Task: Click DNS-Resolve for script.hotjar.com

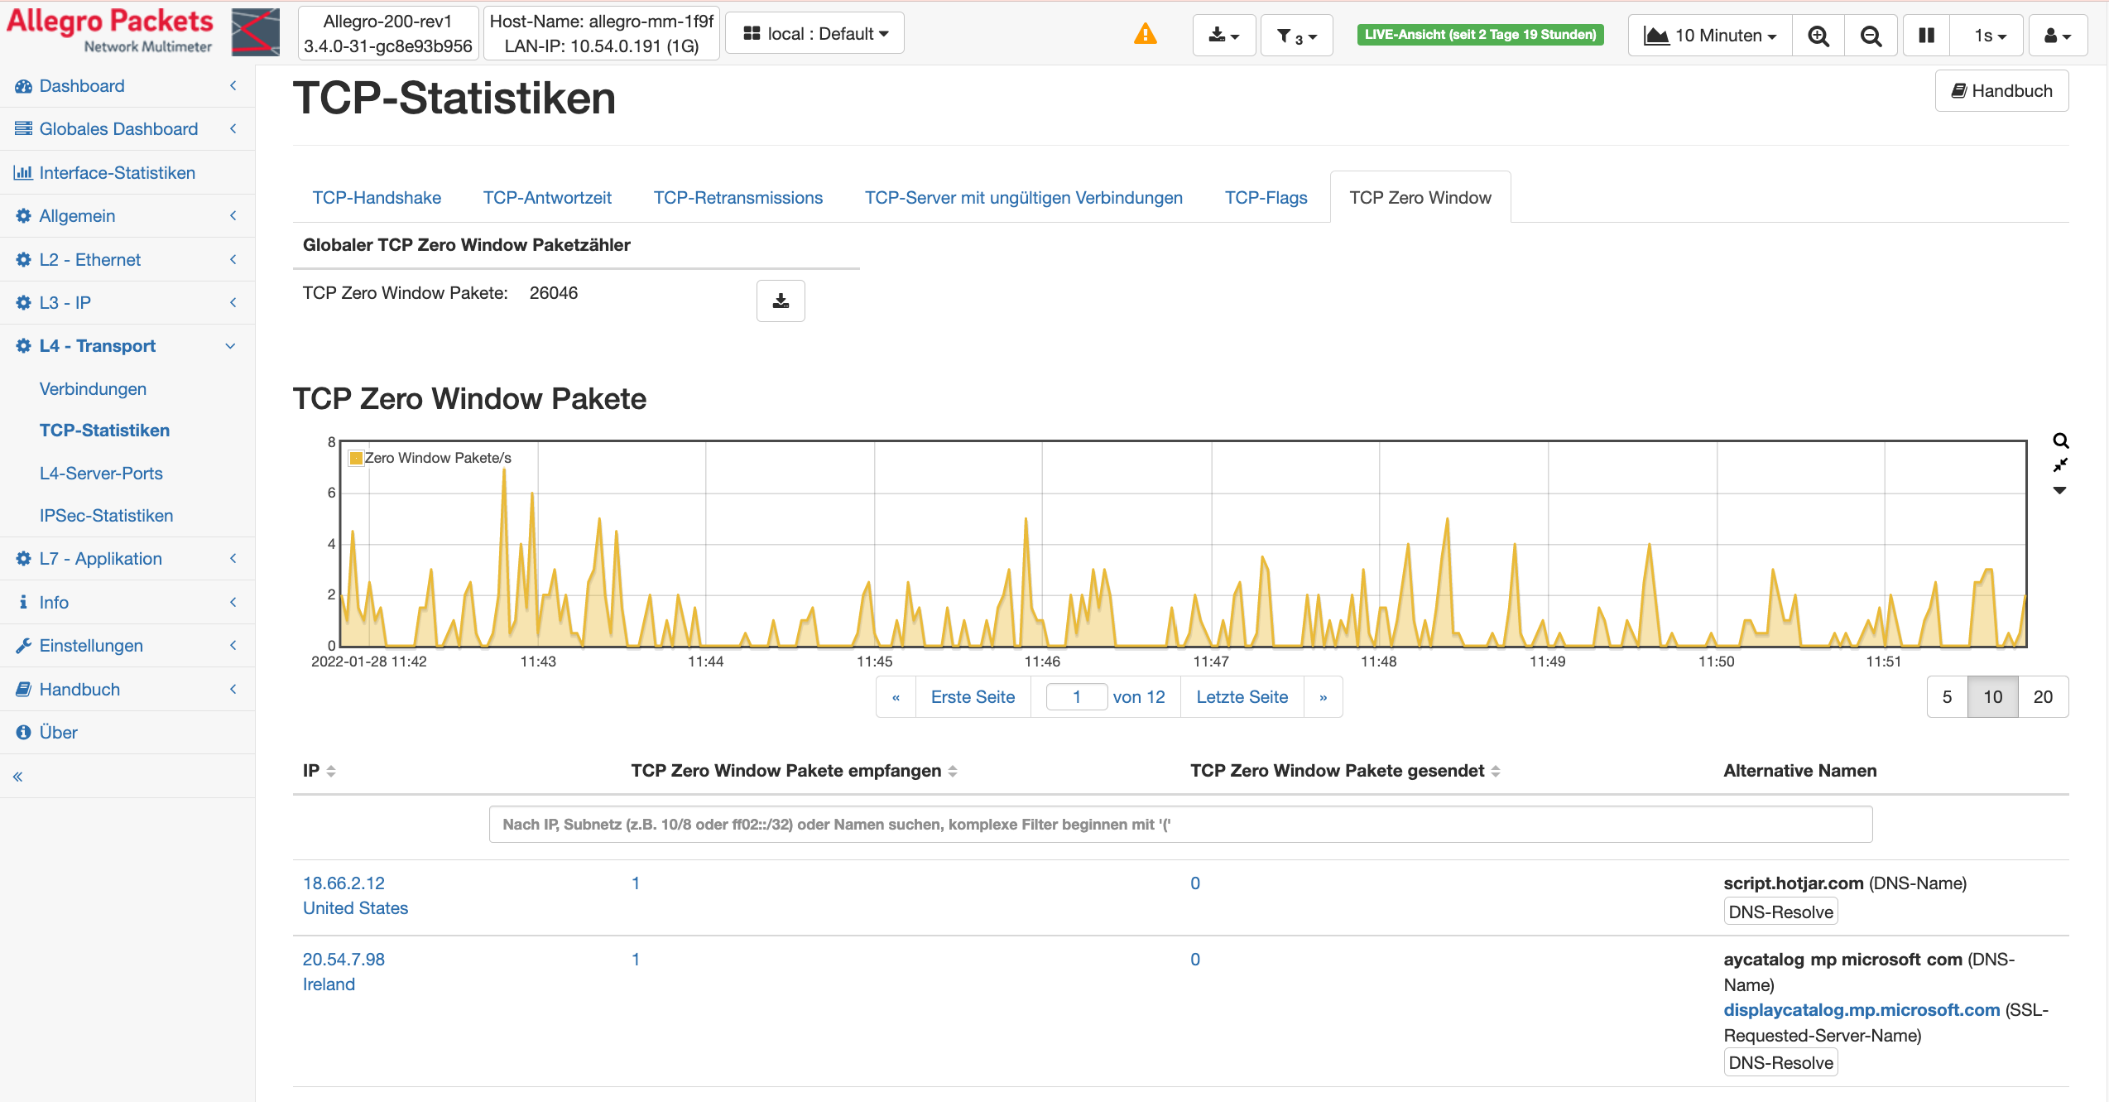Action: coord(1780,911)
